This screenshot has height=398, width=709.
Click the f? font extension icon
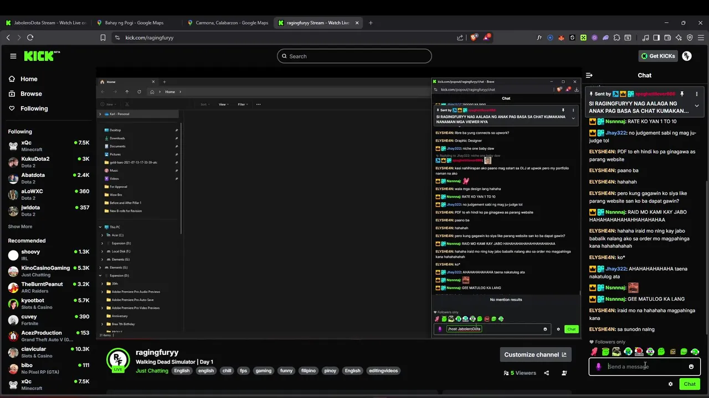[539, 38]
